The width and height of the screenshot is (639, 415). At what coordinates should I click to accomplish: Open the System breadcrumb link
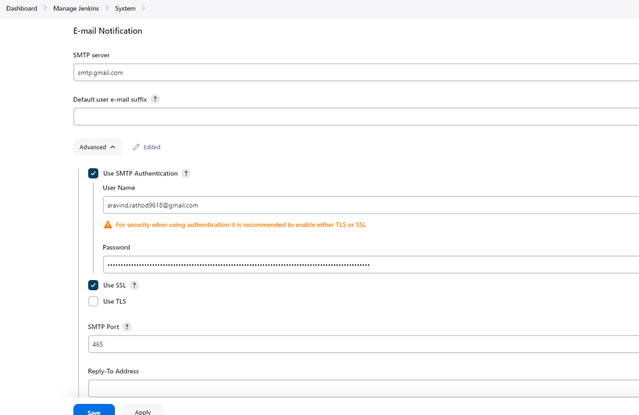pyautogui.click(x=125, y=8)
